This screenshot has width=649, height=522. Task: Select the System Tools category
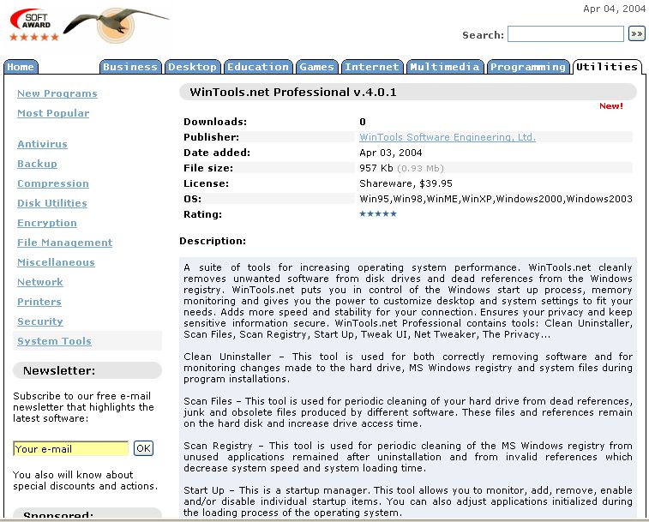(x=54, y=341)
